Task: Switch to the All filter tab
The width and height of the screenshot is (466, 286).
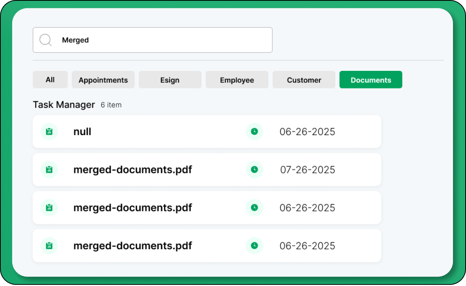Action: [50, 80]
